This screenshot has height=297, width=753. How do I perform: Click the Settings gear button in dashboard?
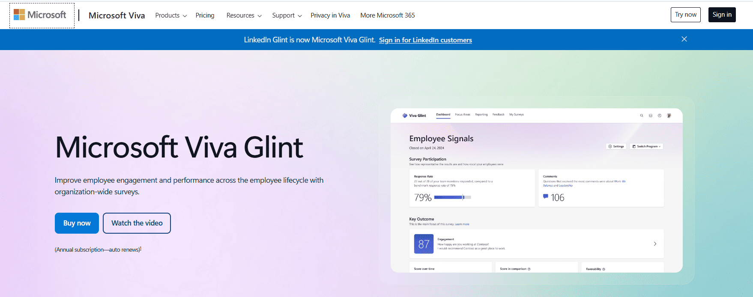click(x=616, y=146)
